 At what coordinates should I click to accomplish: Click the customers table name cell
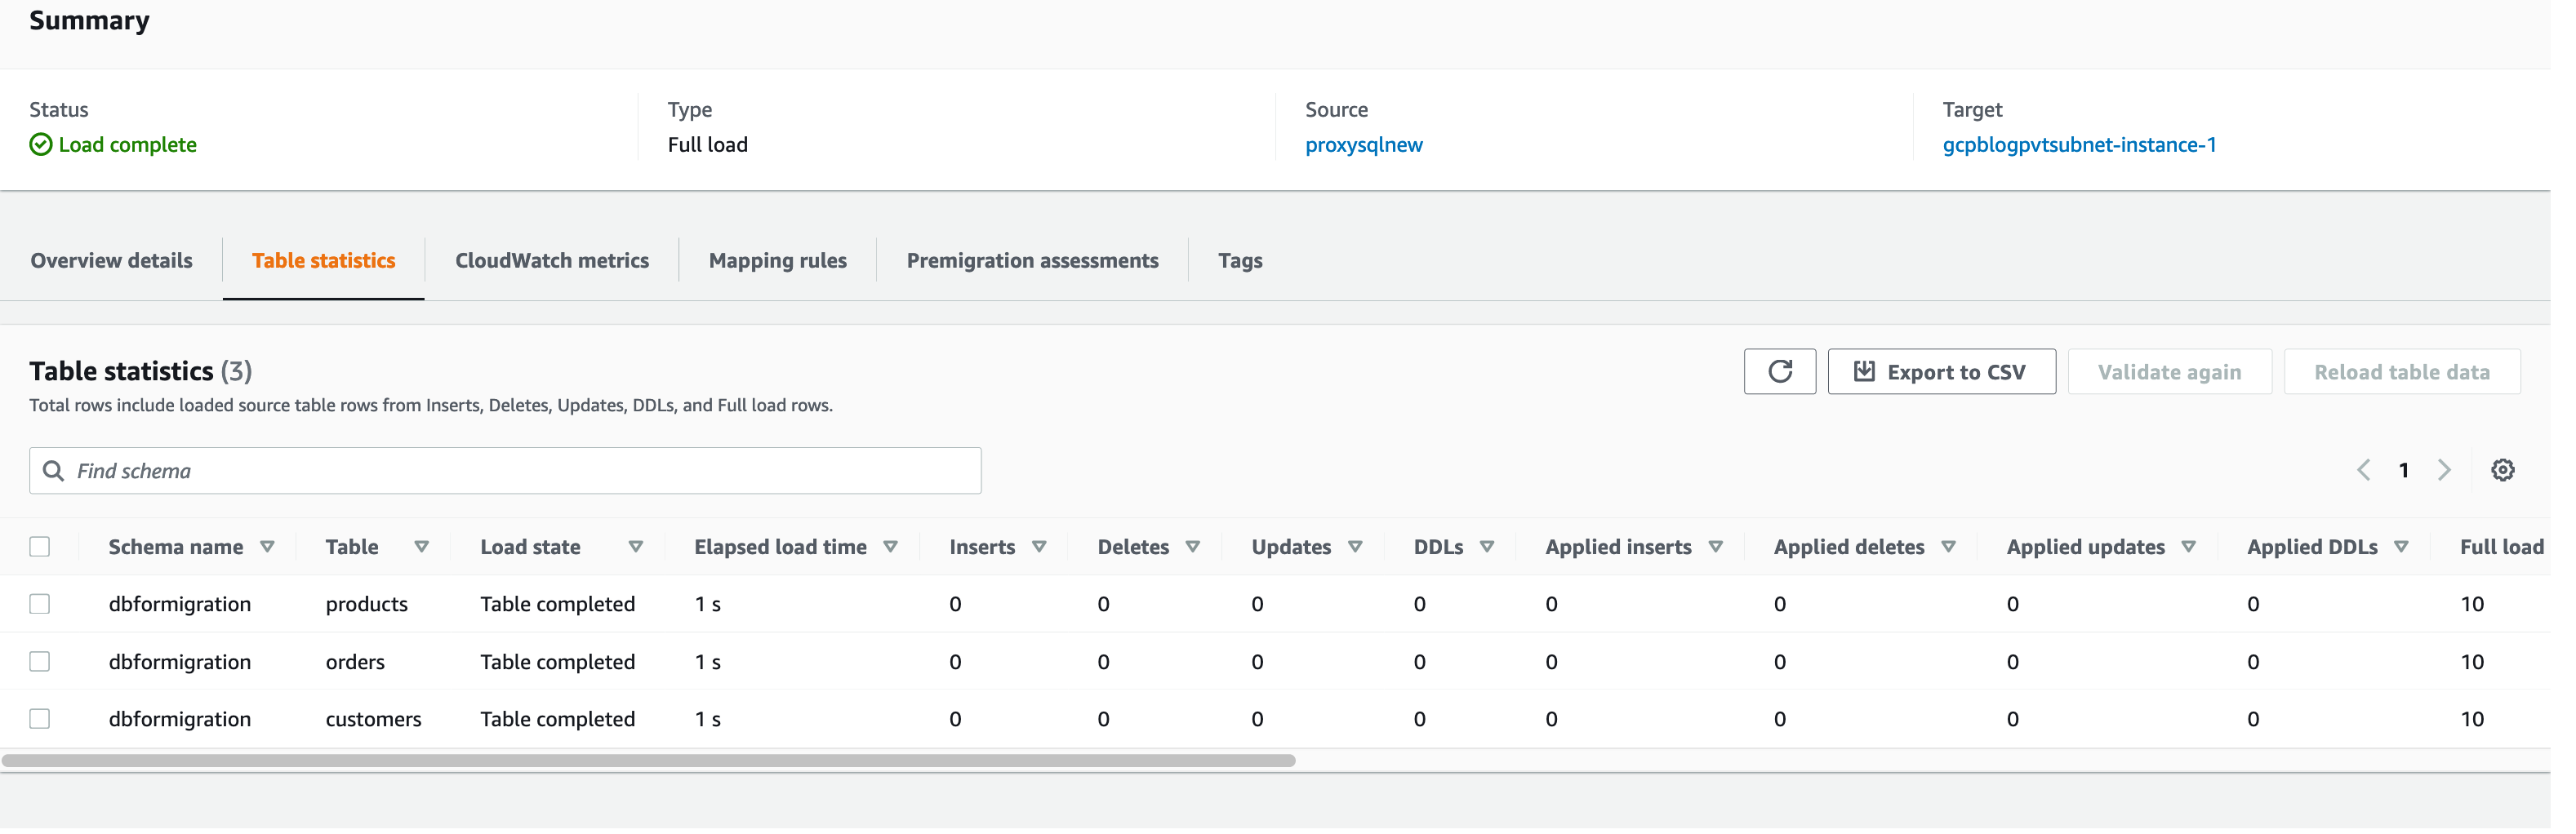377,726
